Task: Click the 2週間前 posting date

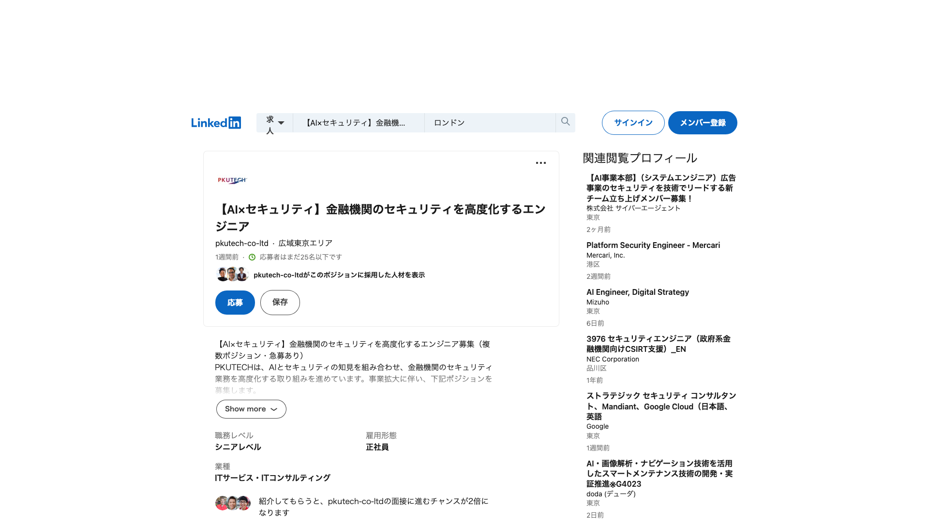Action: [x=599, y=276]
